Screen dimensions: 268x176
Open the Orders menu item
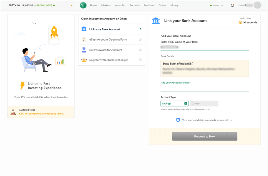[x=162, y=5]
